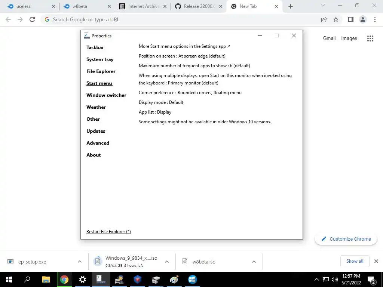The width and height of the screenshot is (383, 287).
Task: Click Customize Chrome button
Action: [346, 239]
